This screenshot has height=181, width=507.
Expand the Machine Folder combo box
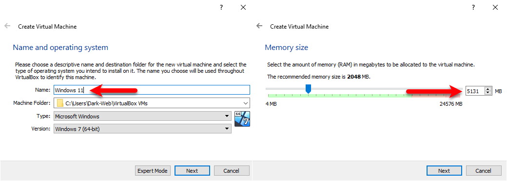(152, 103)
